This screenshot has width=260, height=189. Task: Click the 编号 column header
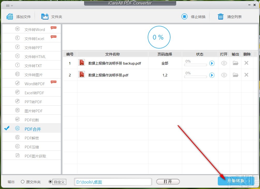tap(70, 54)
